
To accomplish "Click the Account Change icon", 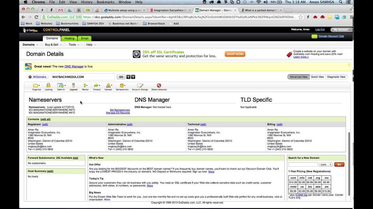I will 140,86.
